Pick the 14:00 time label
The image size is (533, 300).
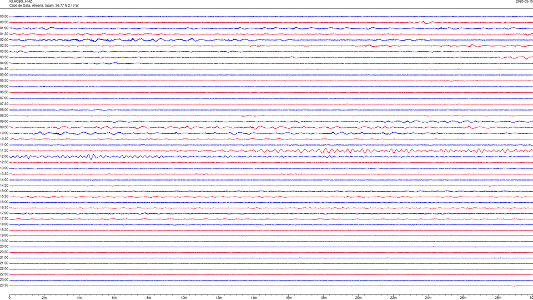click(4, 179)
